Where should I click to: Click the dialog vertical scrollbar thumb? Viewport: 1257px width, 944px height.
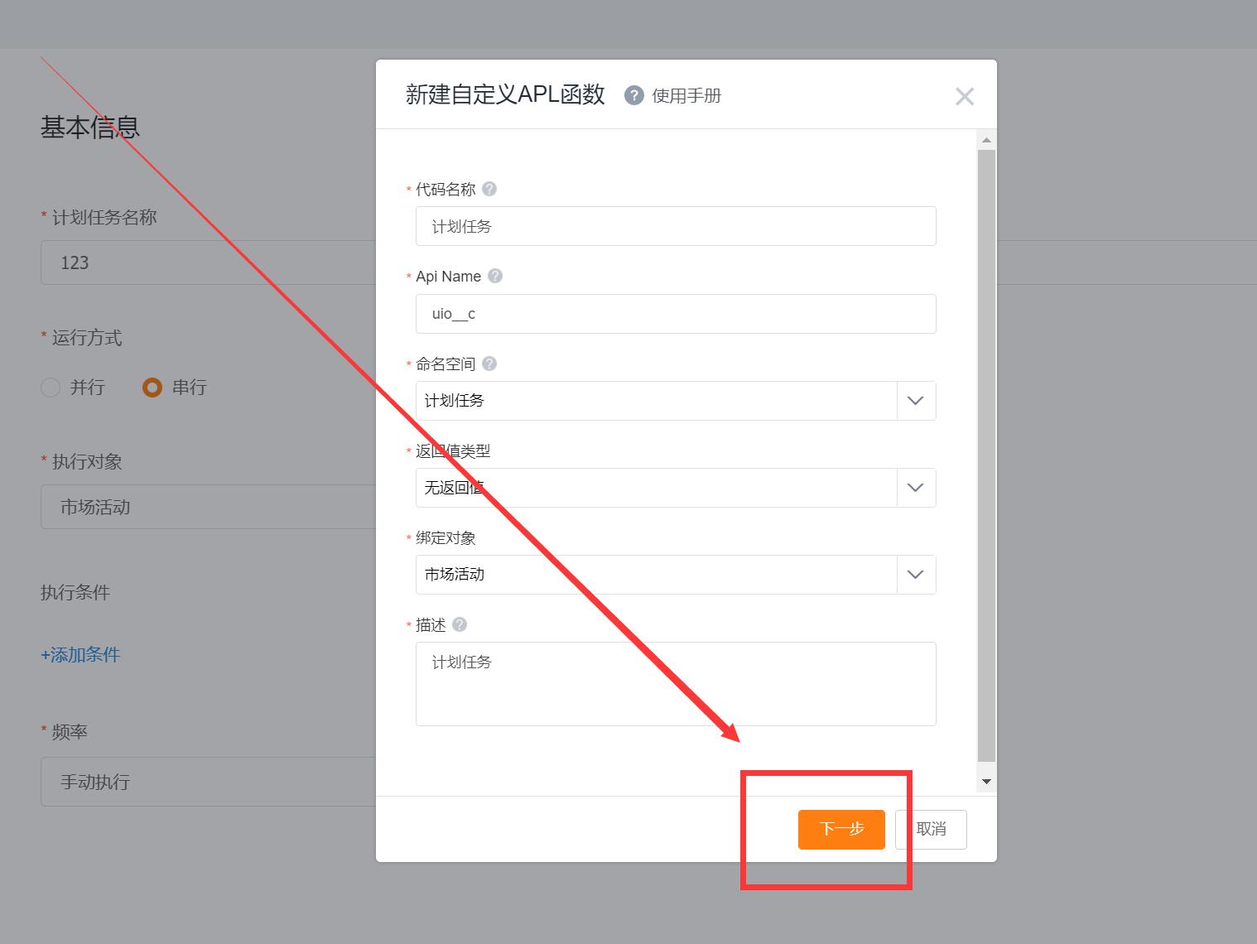pos(986,455)
